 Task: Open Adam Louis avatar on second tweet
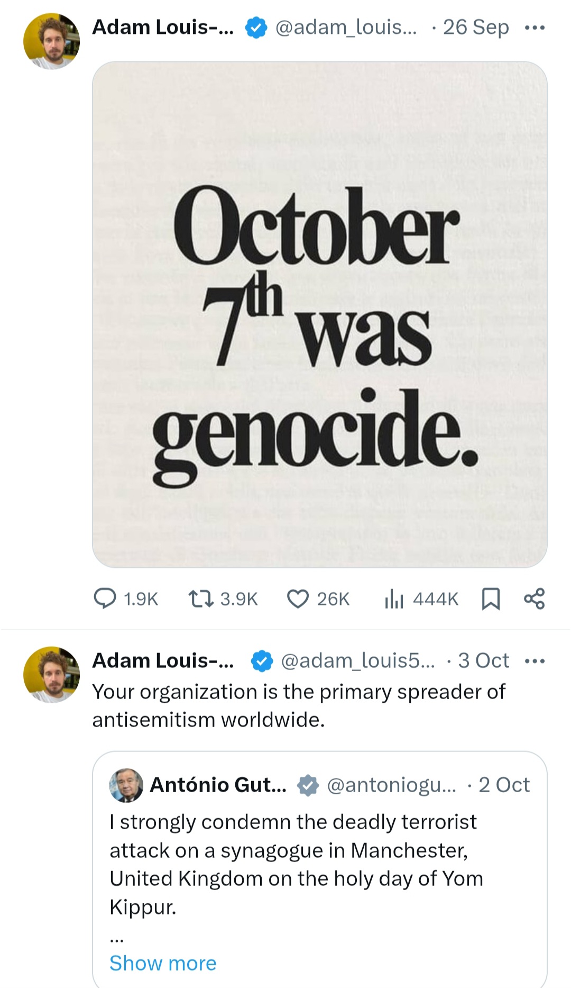click(51, 674)
